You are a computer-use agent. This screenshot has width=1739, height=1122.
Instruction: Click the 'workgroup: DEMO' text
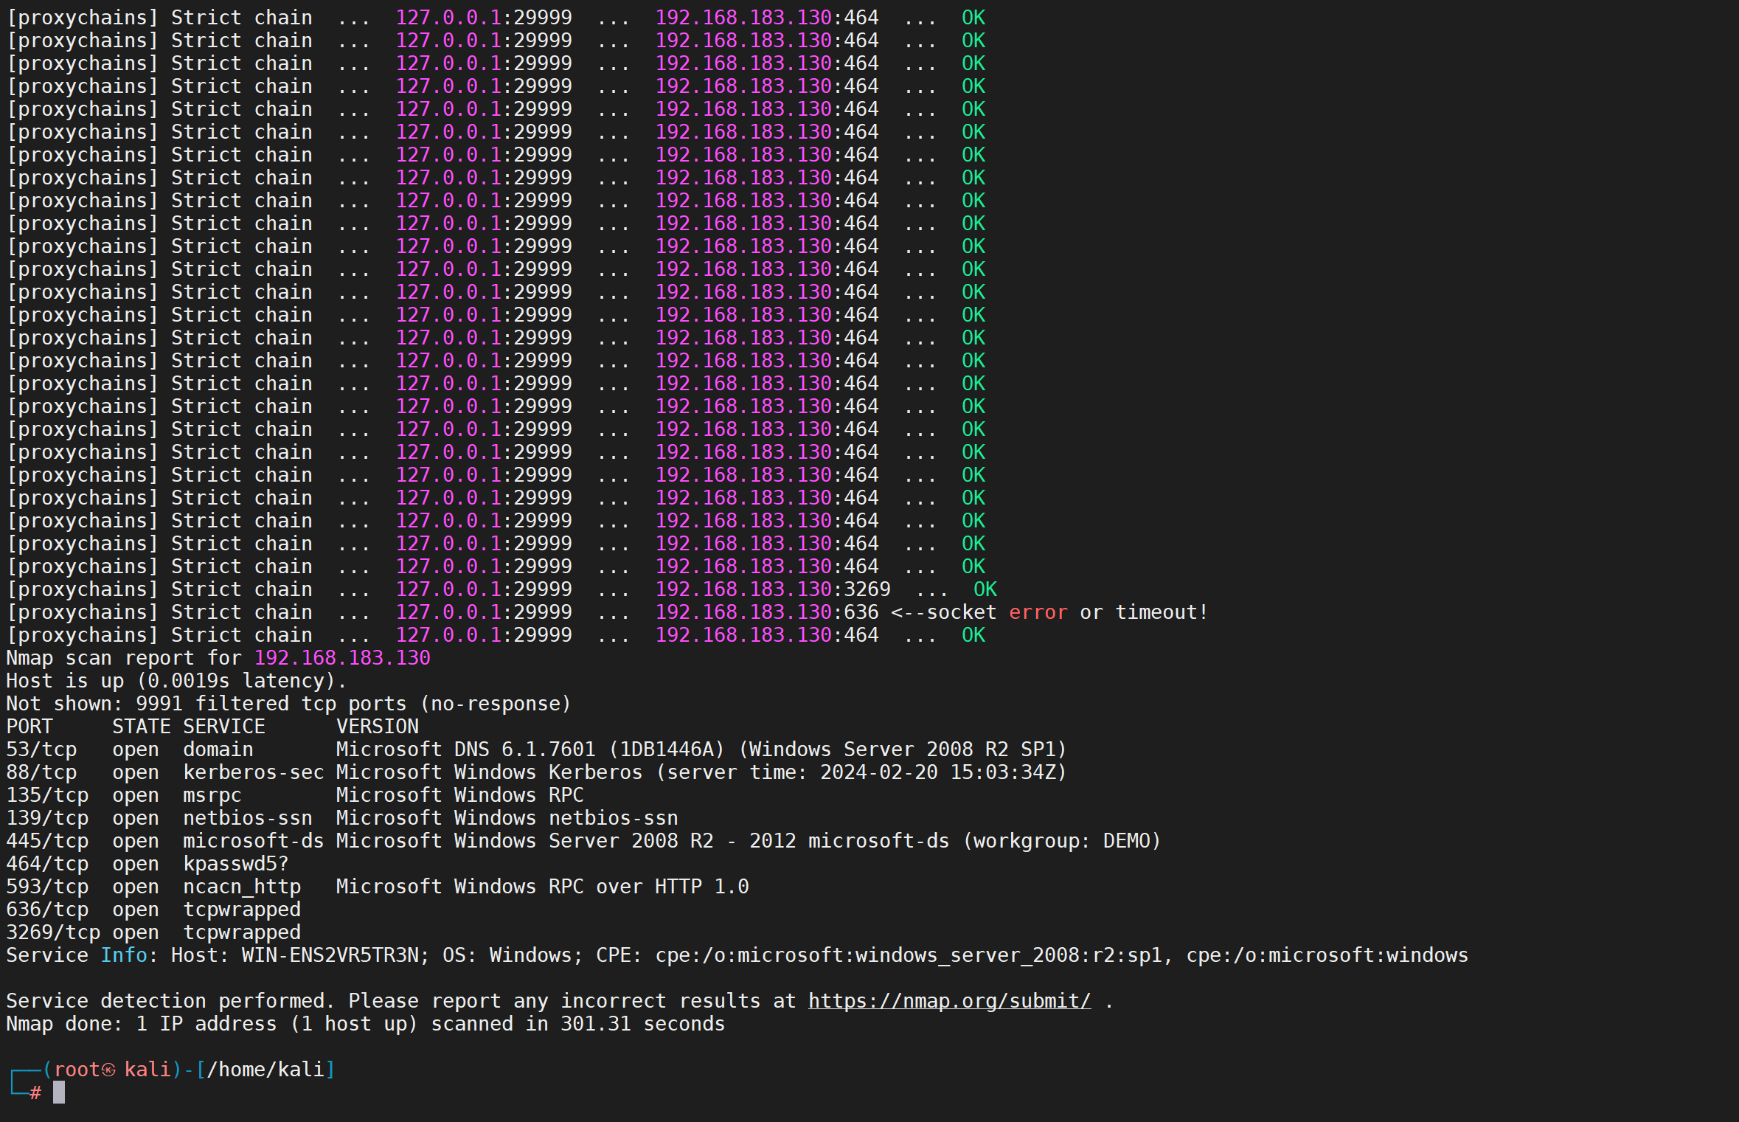click(1061, 841)
